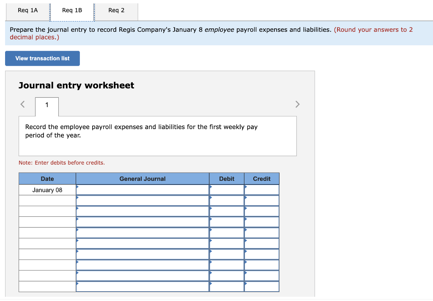Switch to the Req 2 tab

[116, 11]
